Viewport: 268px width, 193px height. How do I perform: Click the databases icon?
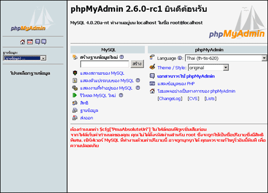(x=75, y=111)
